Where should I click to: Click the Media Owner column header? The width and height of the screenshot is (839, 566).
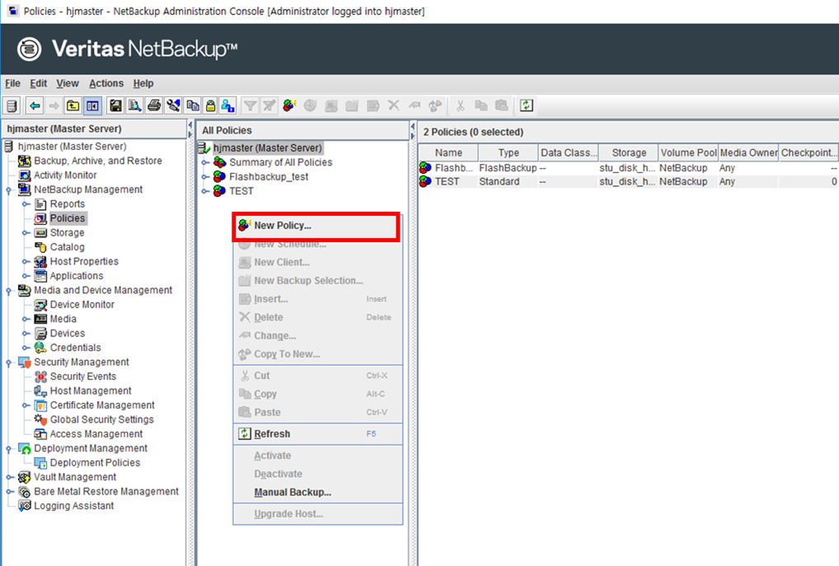point(748,152)
